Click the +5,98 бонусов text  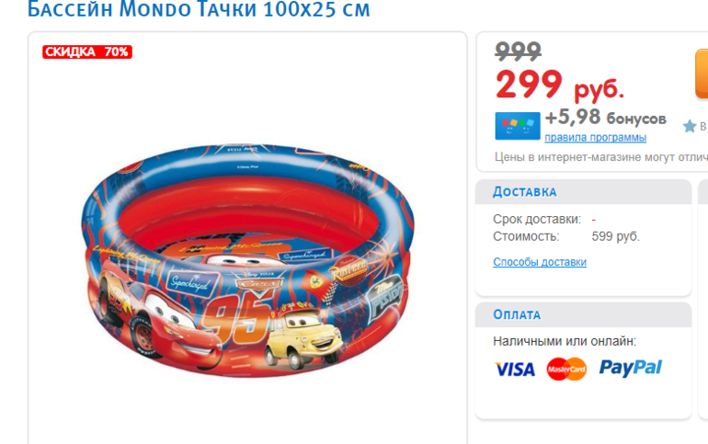[606, 118]
